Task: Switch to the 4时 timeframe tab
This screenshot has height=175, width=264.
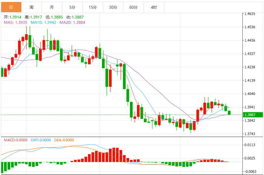Action: [154, 7]
